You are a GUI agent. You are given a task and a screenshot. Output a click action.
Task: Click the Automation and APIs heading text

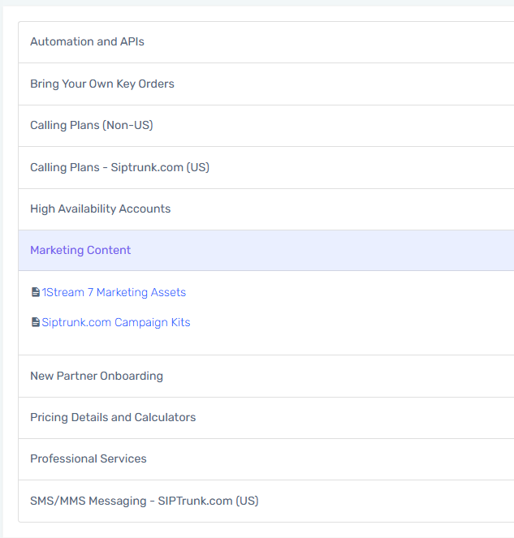click(87, 42)
